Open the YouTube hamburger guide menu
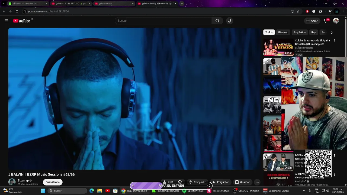This screenshot has height=195, width=347. (7, 21)
